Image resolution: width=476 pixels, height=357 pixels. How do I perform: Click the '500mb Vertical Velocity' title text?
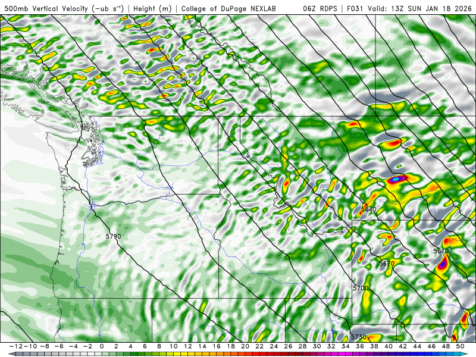coord(45,8)
